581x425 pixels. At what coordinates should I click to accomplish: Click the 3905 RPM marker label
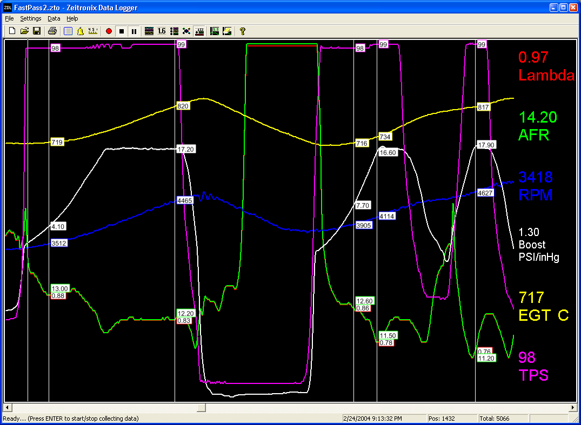(364, 225)
